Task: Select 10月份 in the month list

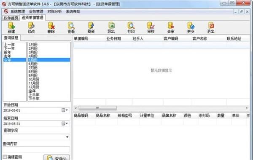Action: click(49, 79)
